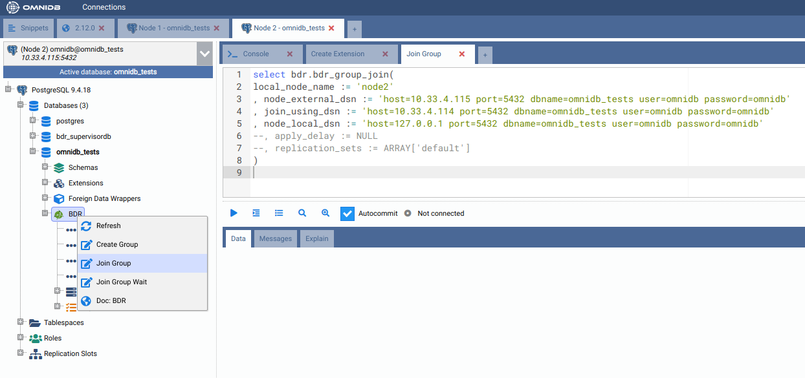Close the Join Group tab
Screen dimensions: 805x378
click(x=462, y=54)
